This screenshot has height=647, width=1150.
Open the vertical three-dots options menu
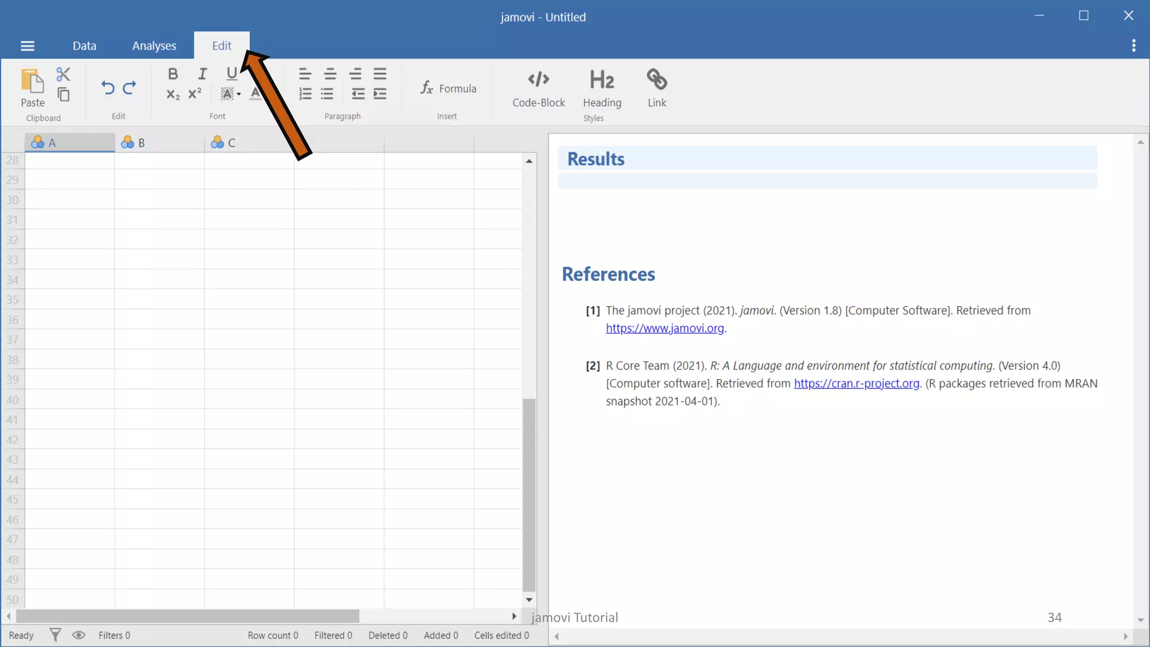[1133, 46]
